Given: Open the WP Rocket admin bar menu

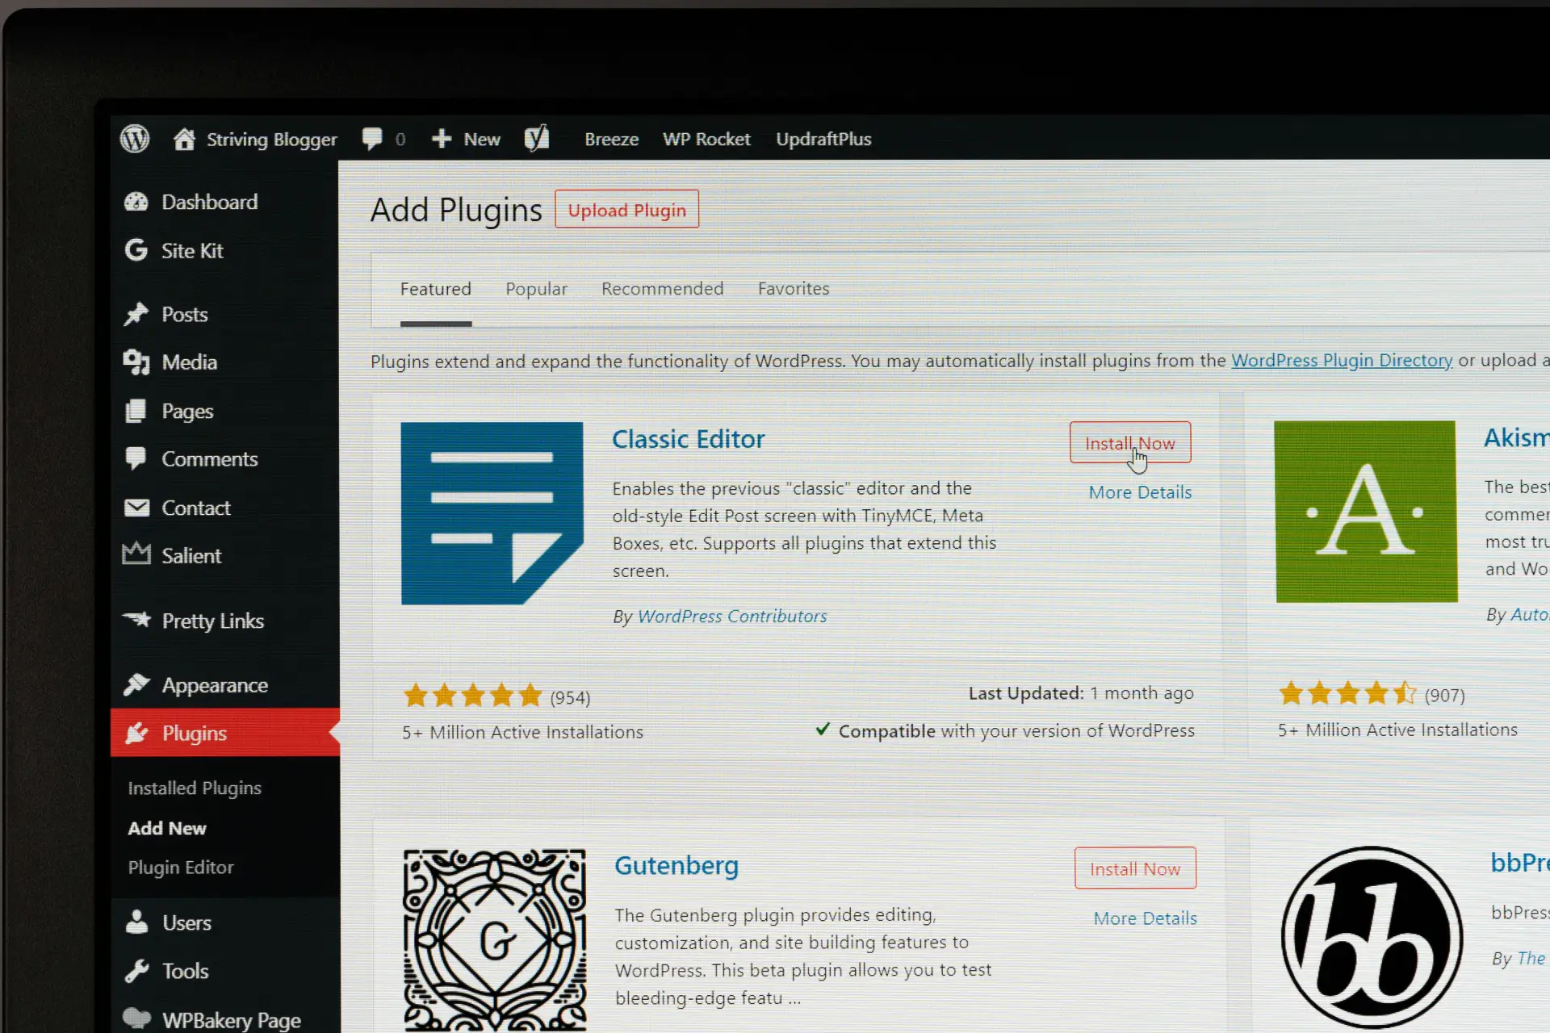Looking at the screenshot, I should click(x=706, y=139).
